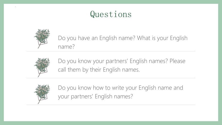Click the blank white area below the last divider
The width and height of the screenshot is (222, 125).
(x=111, y=113)
